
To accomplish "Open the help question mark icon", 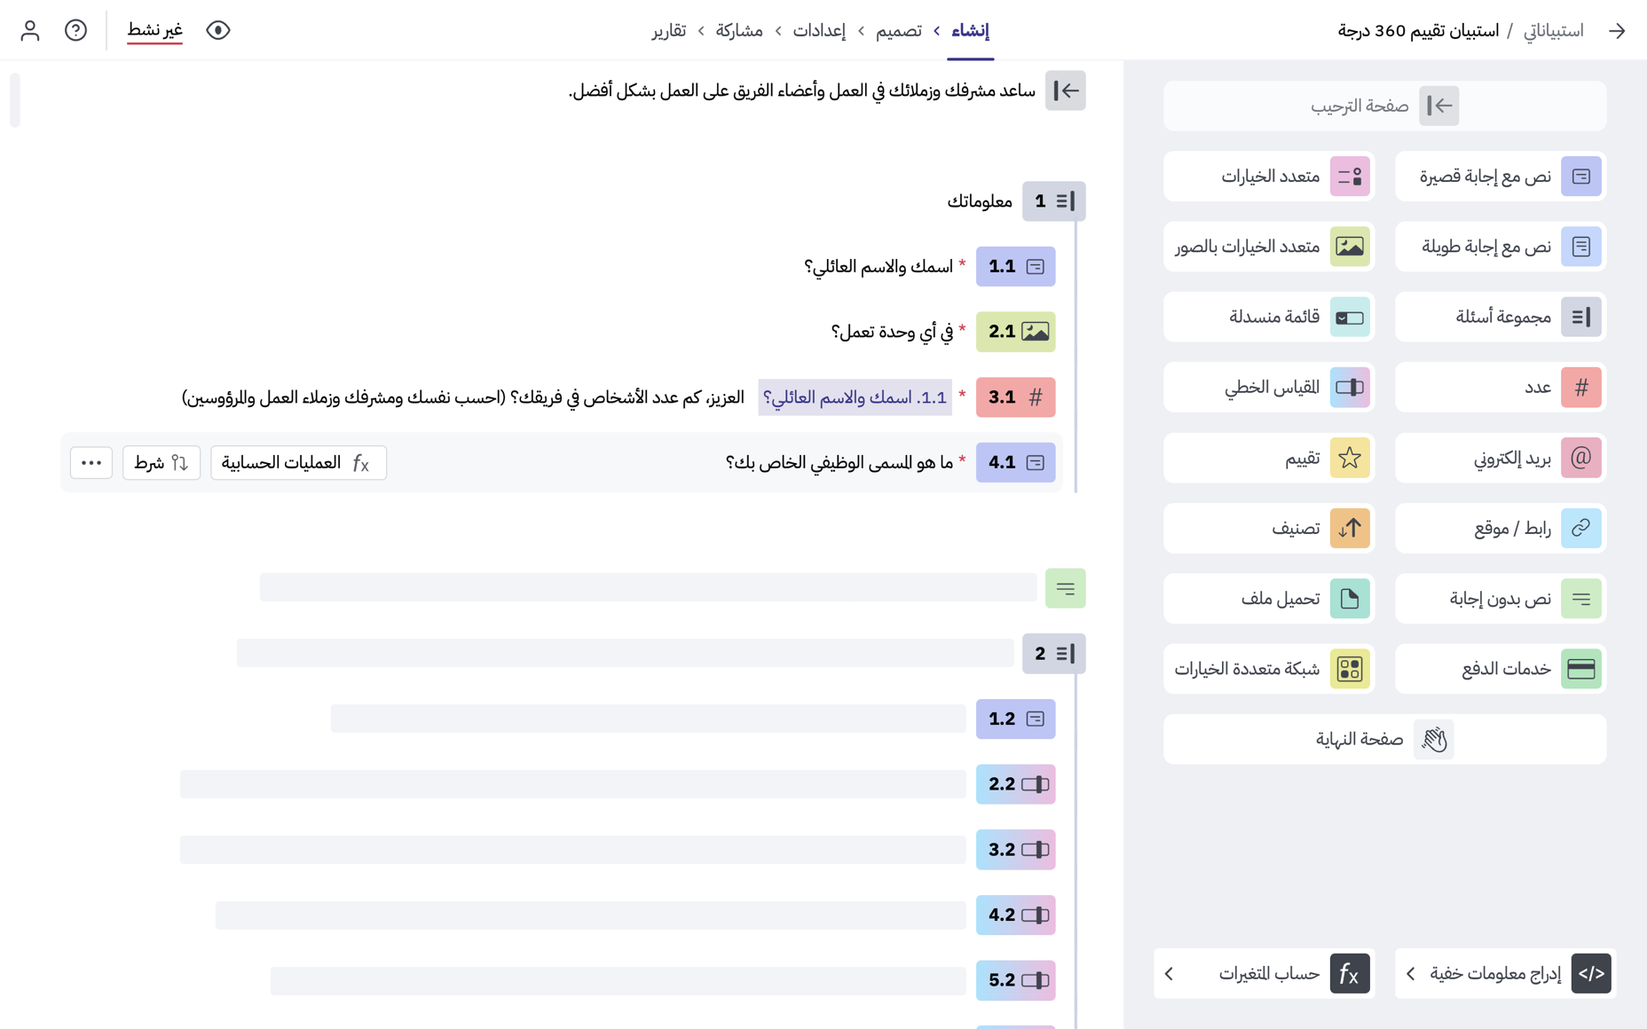I will [76, 29].
